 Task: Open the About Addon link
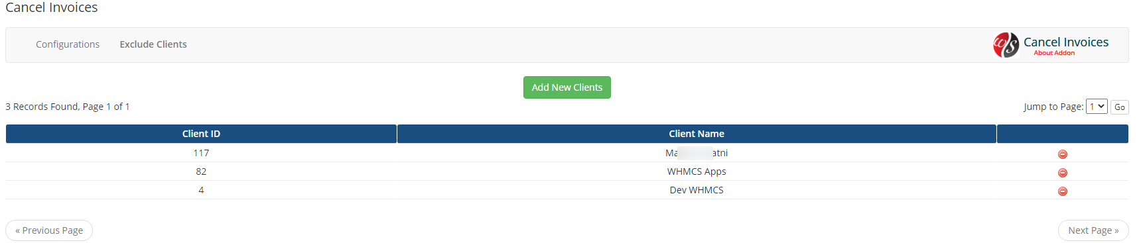pos(1054,53)
